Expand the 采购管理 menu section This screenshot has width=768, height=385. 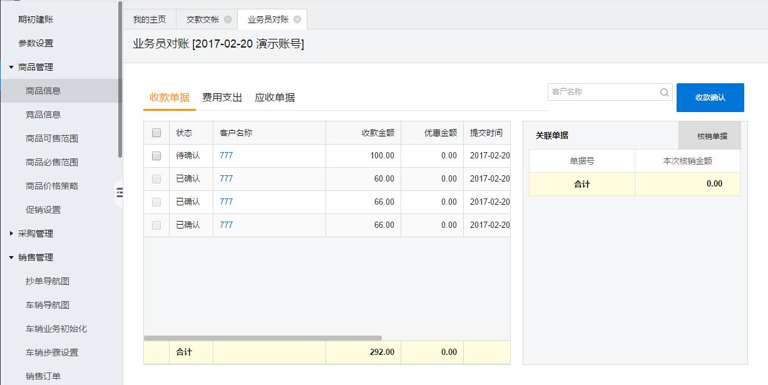[11, 234]
